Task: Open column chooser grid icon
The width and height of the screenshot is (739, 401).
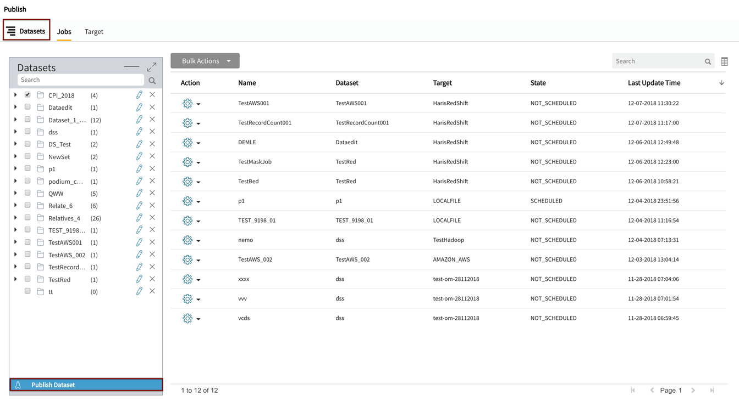Action: (724, 61)
